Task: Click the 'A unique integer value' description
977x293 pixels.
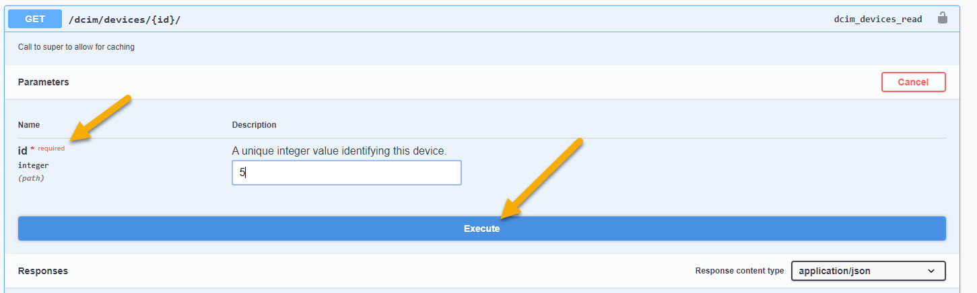Action: (x=339, y=151)
